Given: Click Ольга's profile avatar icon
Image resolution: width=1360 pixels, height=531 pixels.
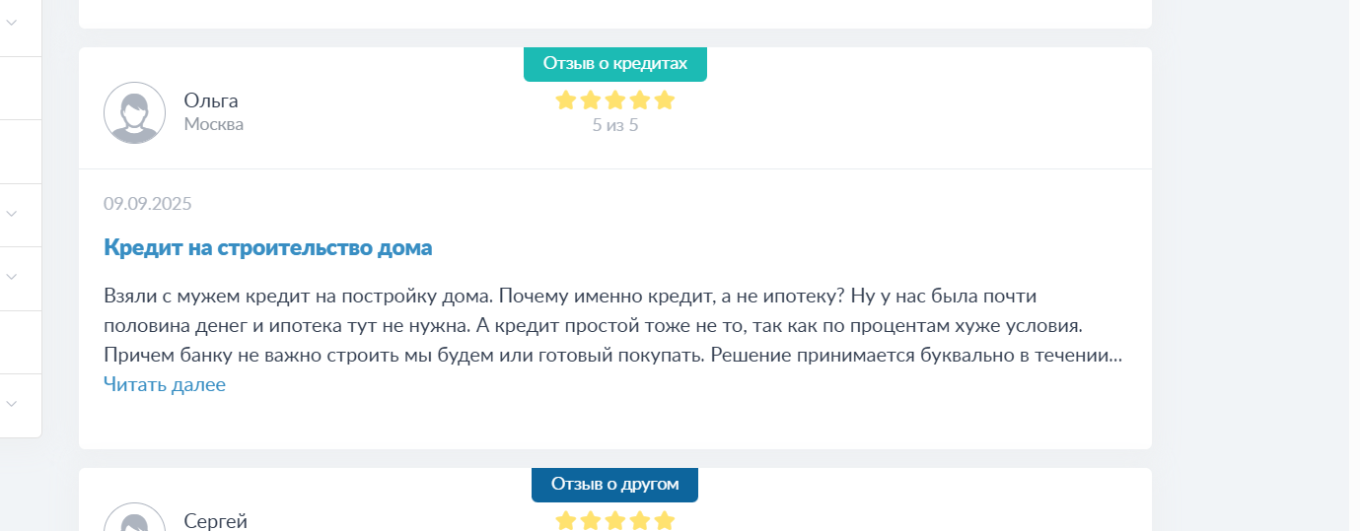Looking at the screenshot, I should coord(134,112).
